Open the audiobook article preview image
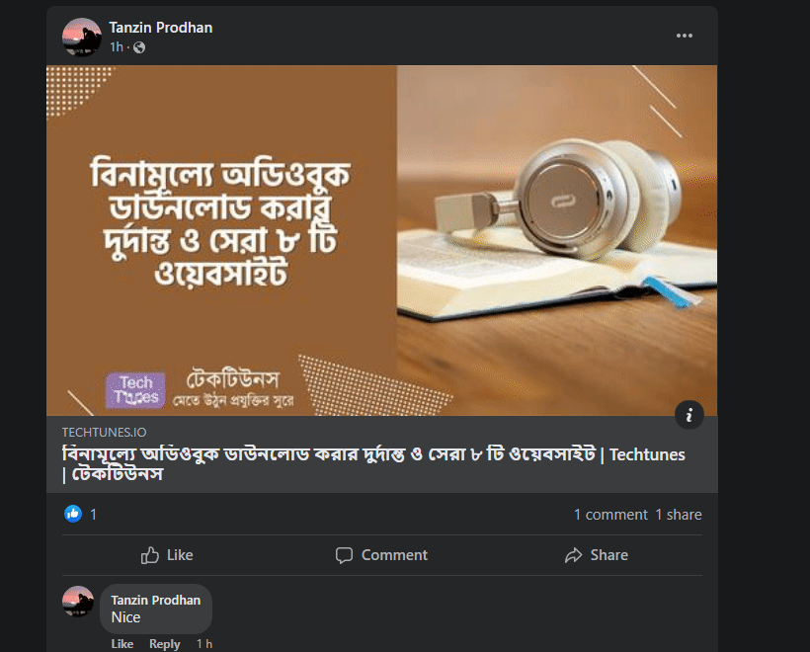Image resolution: width=810 pixels, height=652 pixels. coord(381,240)
